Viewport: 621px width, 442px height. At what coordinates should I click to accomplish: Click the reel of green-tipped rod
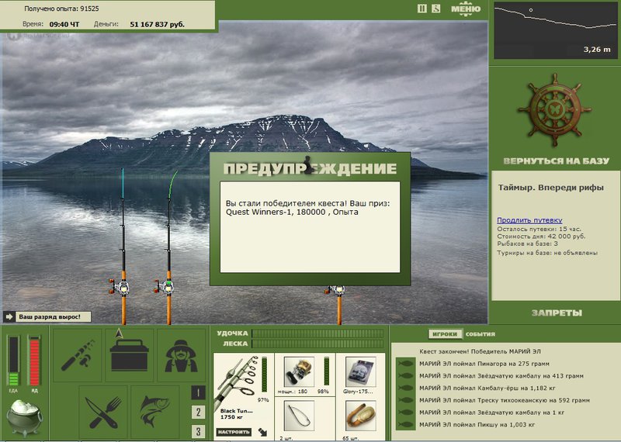(165, 287)
